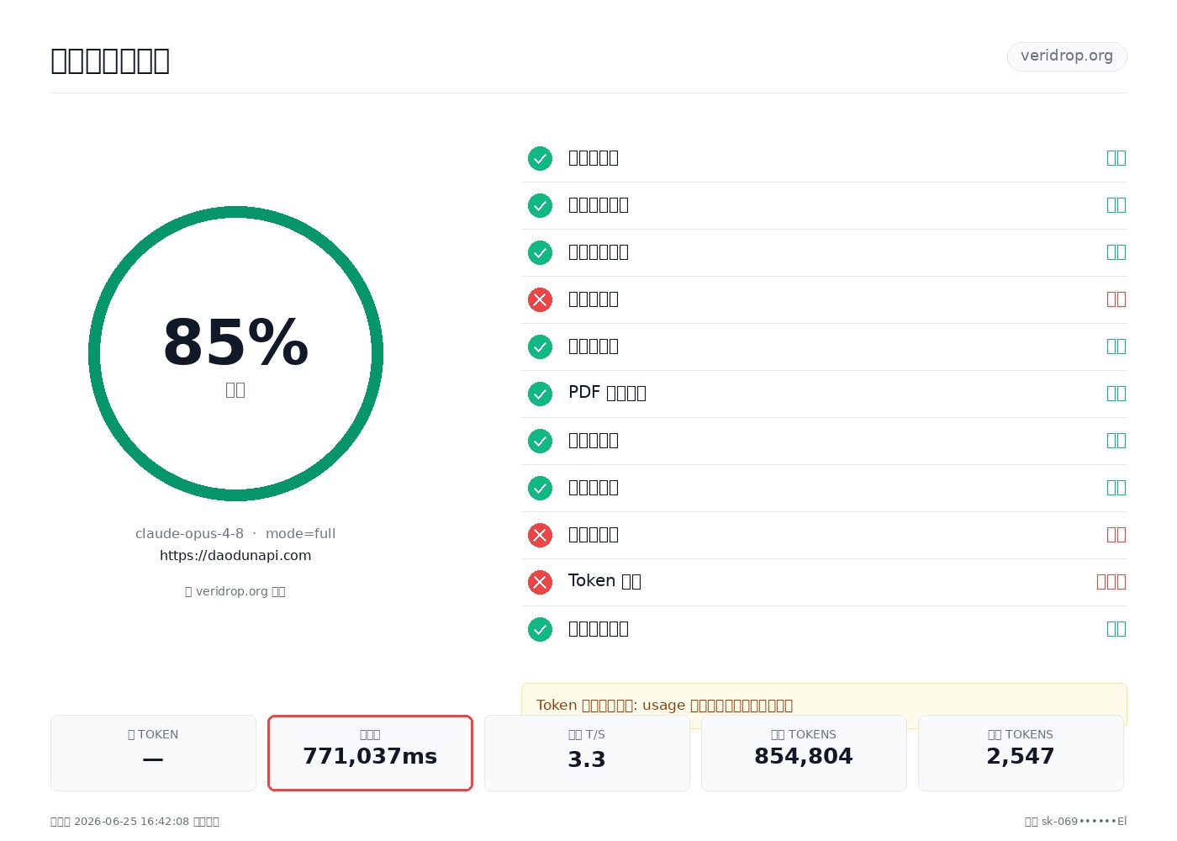Click the red X icon beside Token row
The height and width of the screenshot is (841, 1177).
coord(540,582)
